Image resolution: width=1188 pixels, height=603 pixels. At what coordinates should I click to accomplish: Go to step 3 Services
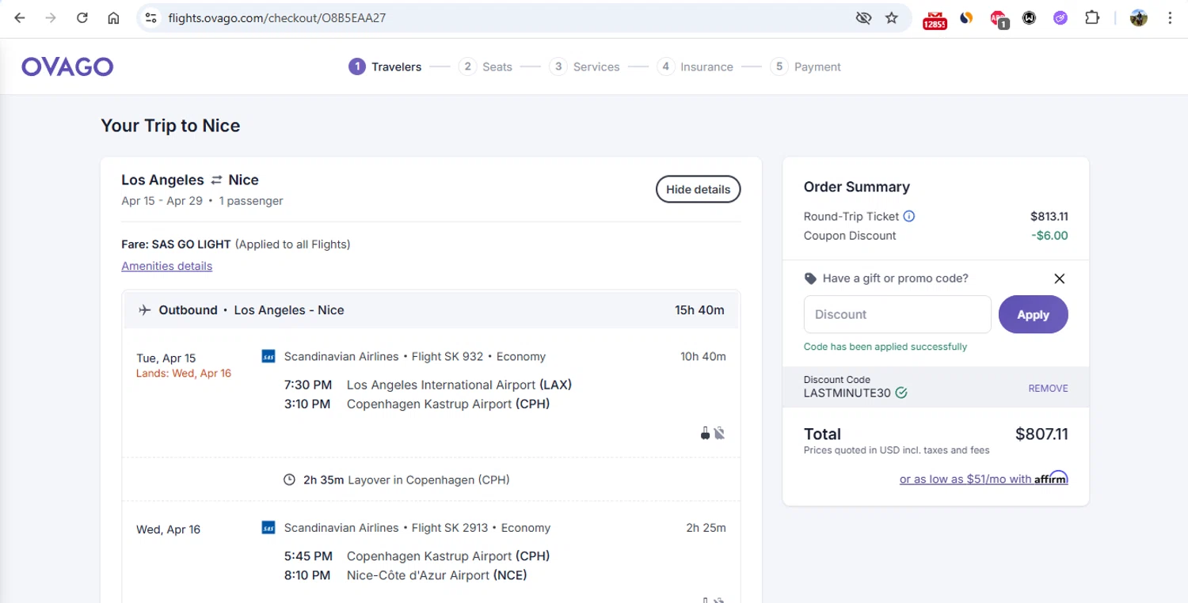[x=584, y=66]
